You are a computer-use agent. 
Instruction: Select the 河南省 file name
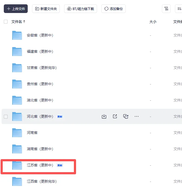(32, 133)
